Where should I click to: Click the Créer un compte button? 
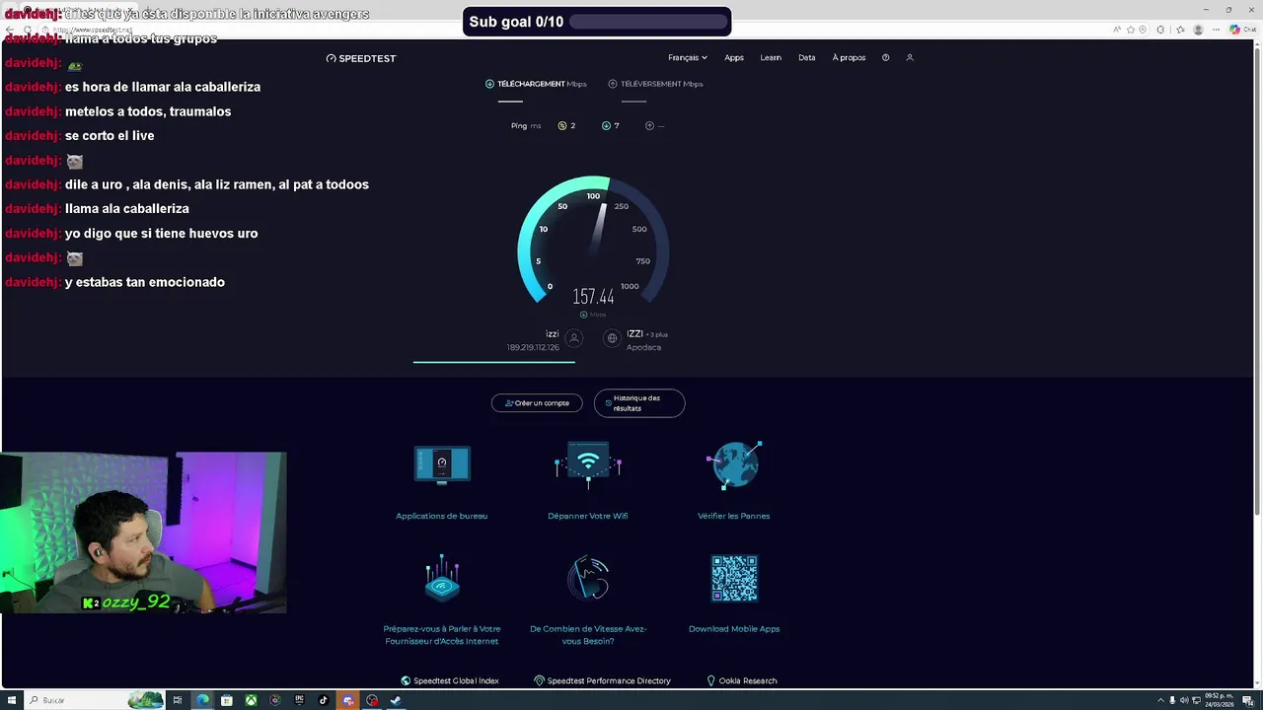(537, 402)
